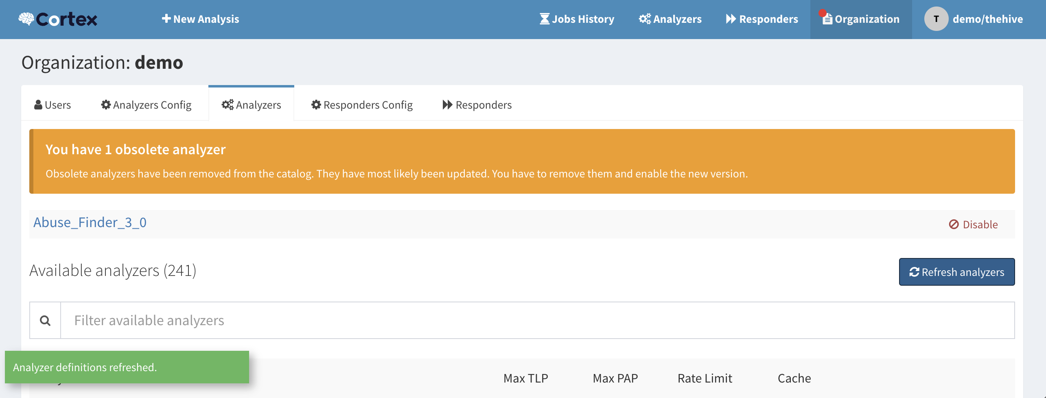This screenshot has width=1046, height=398.
Task: Click the Max TLP column header
Action: [x=525, y=378]
